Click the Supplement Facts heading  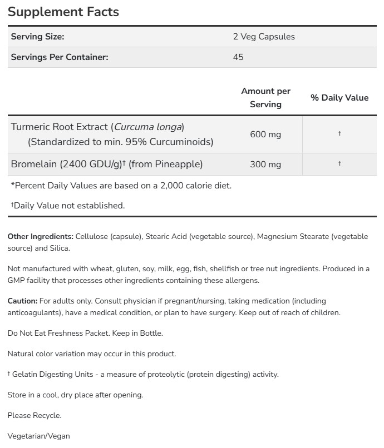point(63,12)
